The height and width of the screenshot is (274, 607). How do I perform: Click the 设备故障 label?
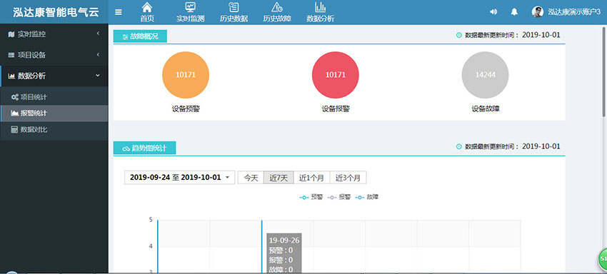tap(486, 108)
